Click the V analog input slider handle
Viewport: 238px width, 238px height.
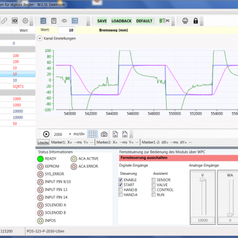tap(202, 180)
